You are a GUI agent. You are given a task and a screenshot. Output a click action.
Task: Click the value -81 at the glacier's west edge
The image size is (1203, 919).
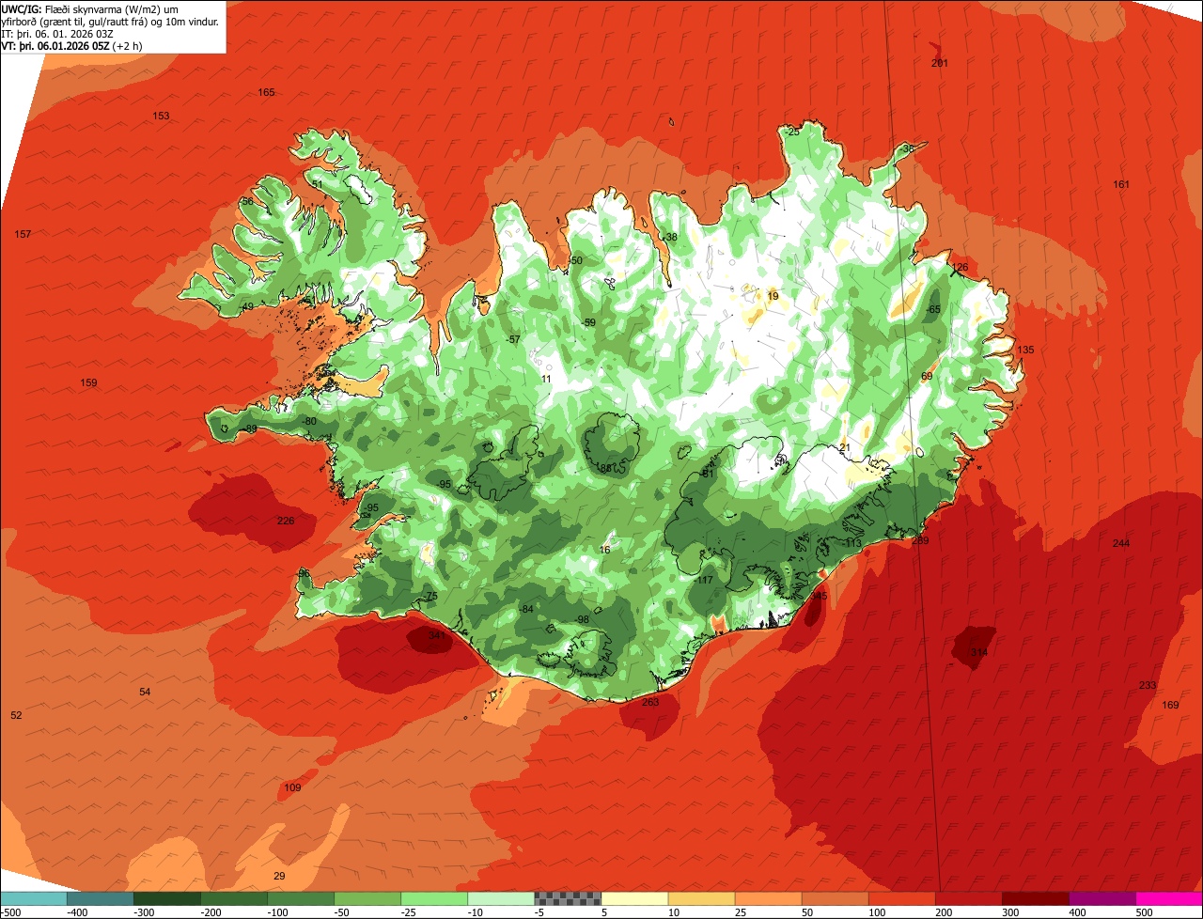tap(707, 474)
